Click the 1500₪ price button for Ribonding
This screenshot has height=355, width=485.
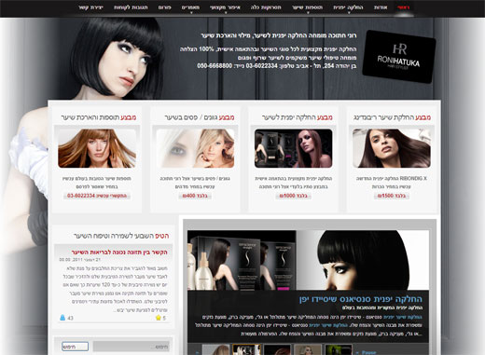392,196
